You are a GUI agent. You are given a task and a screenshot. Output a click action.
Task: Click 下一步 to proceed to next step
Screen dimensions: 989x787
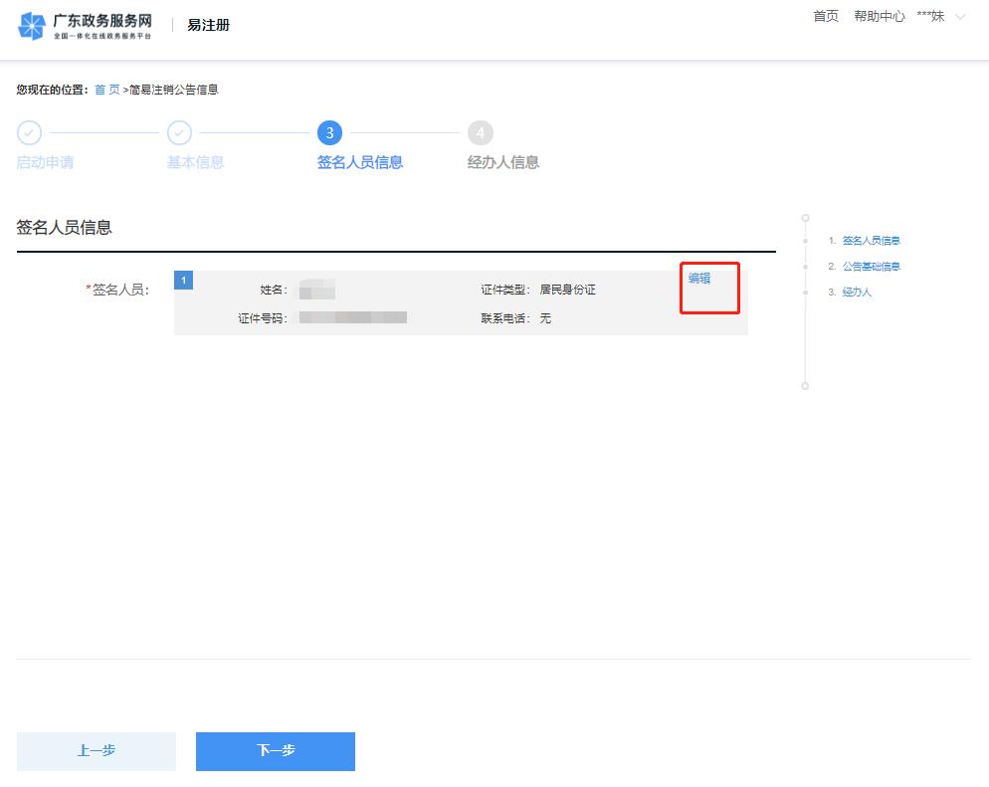coord(276,751)
